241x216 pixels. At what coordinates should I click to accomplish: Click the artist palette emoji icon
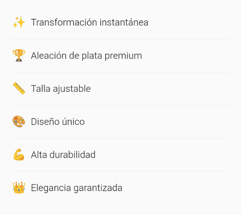[x=19, y=121]
